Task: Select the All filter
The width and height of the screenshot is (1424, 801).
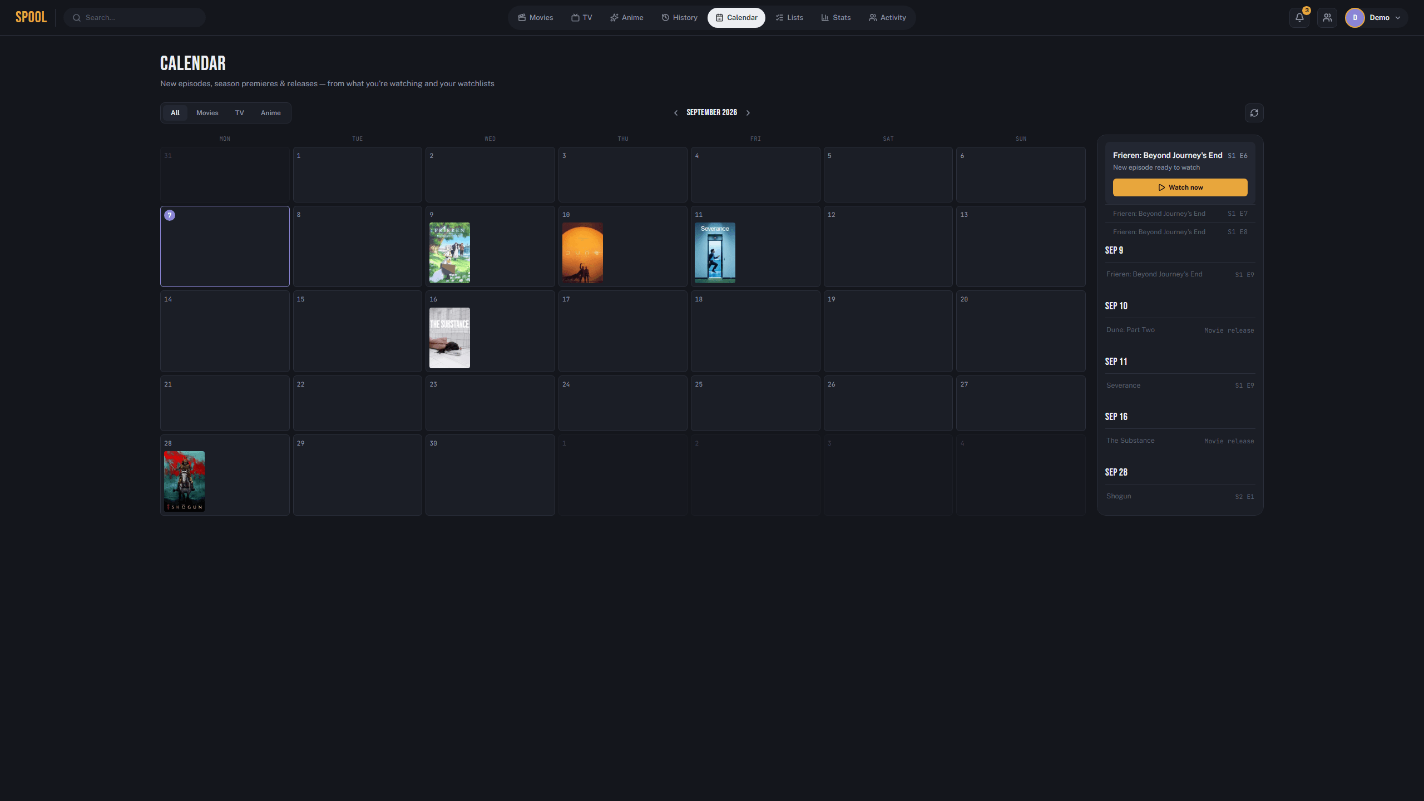Action: pos(175,113)
